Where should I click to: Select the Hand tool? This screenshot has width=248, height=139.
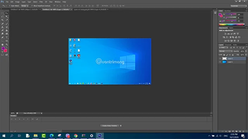3,45
